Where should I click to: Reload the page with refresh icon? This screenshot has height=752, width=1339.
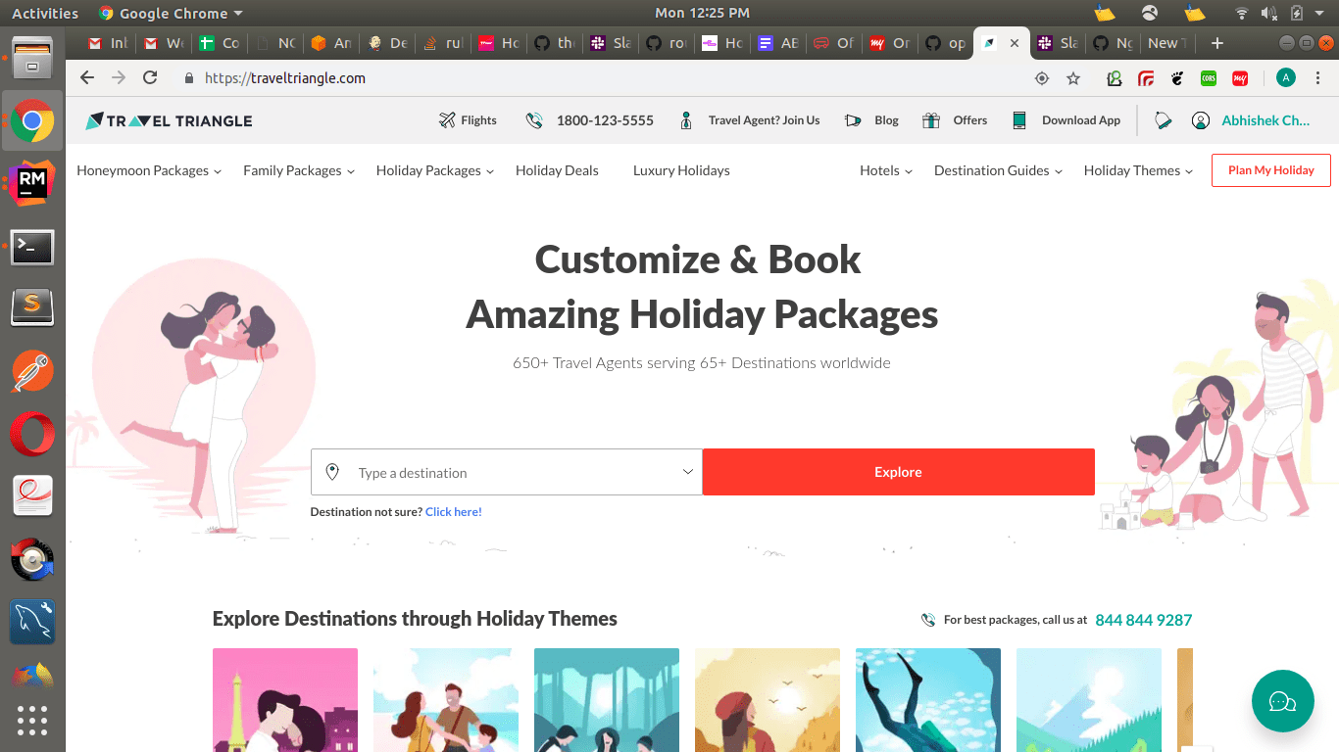[150, 77]
